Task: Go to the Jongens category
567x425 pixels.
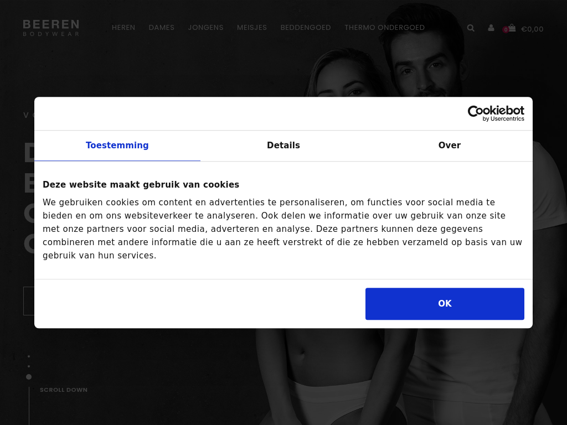Action: click(x=206, y=28)
